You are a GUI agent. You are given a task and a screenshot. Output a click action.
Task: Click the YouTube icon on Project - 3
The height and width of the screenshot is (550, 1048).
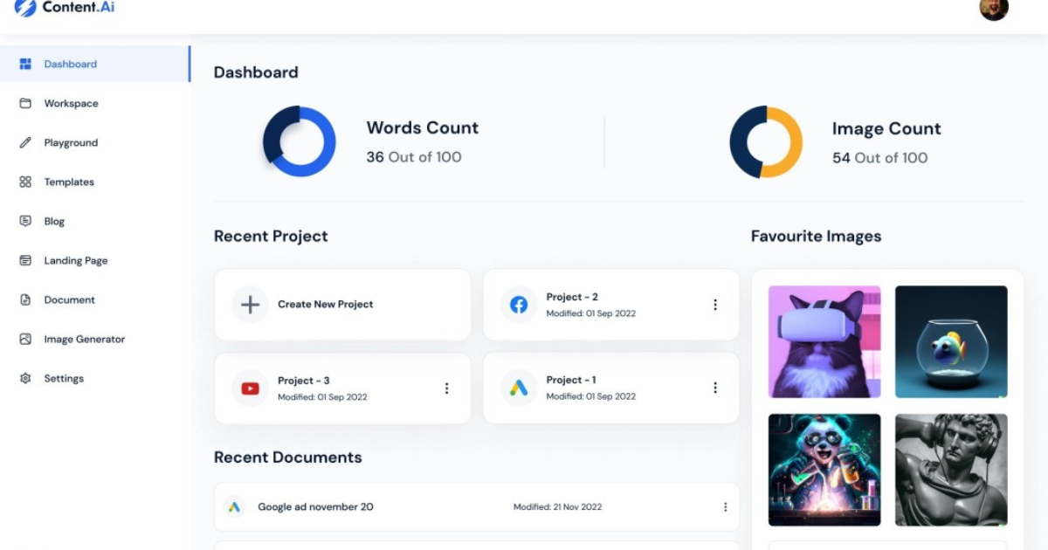pos(250,388)
